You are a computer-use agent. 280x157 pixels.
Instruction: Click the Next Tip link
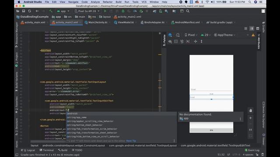[131, 141]
